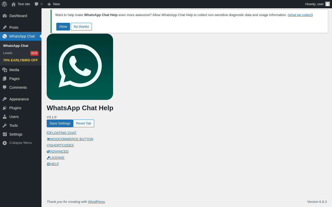Go to the Pages menu label
Screen dimensions: 332x207
click(x=15, y=79)
